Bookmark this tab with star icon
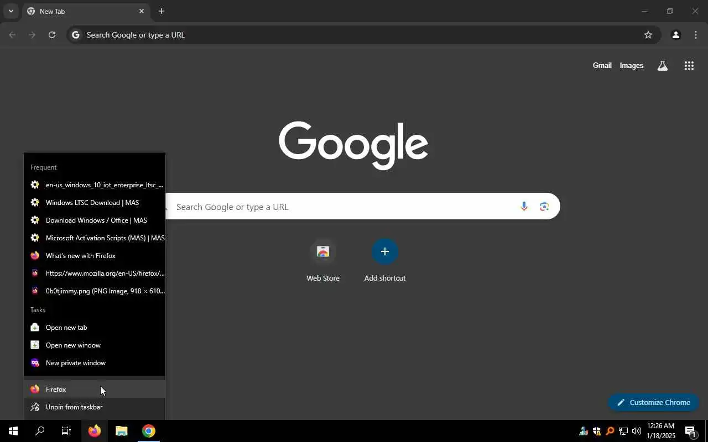Viewport: 708px width, 442px height. [x=648, y=35]
